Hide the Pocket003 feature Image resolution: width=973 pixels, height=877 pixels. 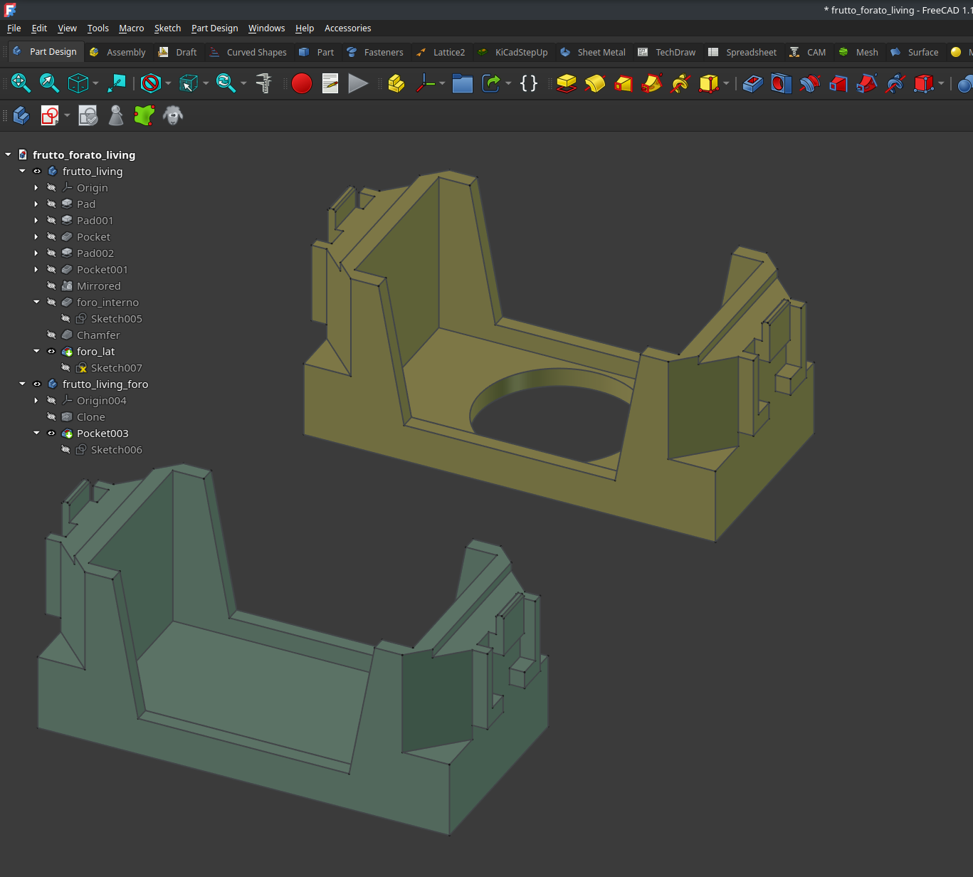point(51,434)
